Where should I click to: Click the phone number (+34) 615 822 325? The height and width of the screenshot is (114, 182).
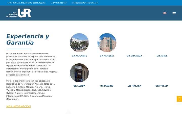coord(59,3)
